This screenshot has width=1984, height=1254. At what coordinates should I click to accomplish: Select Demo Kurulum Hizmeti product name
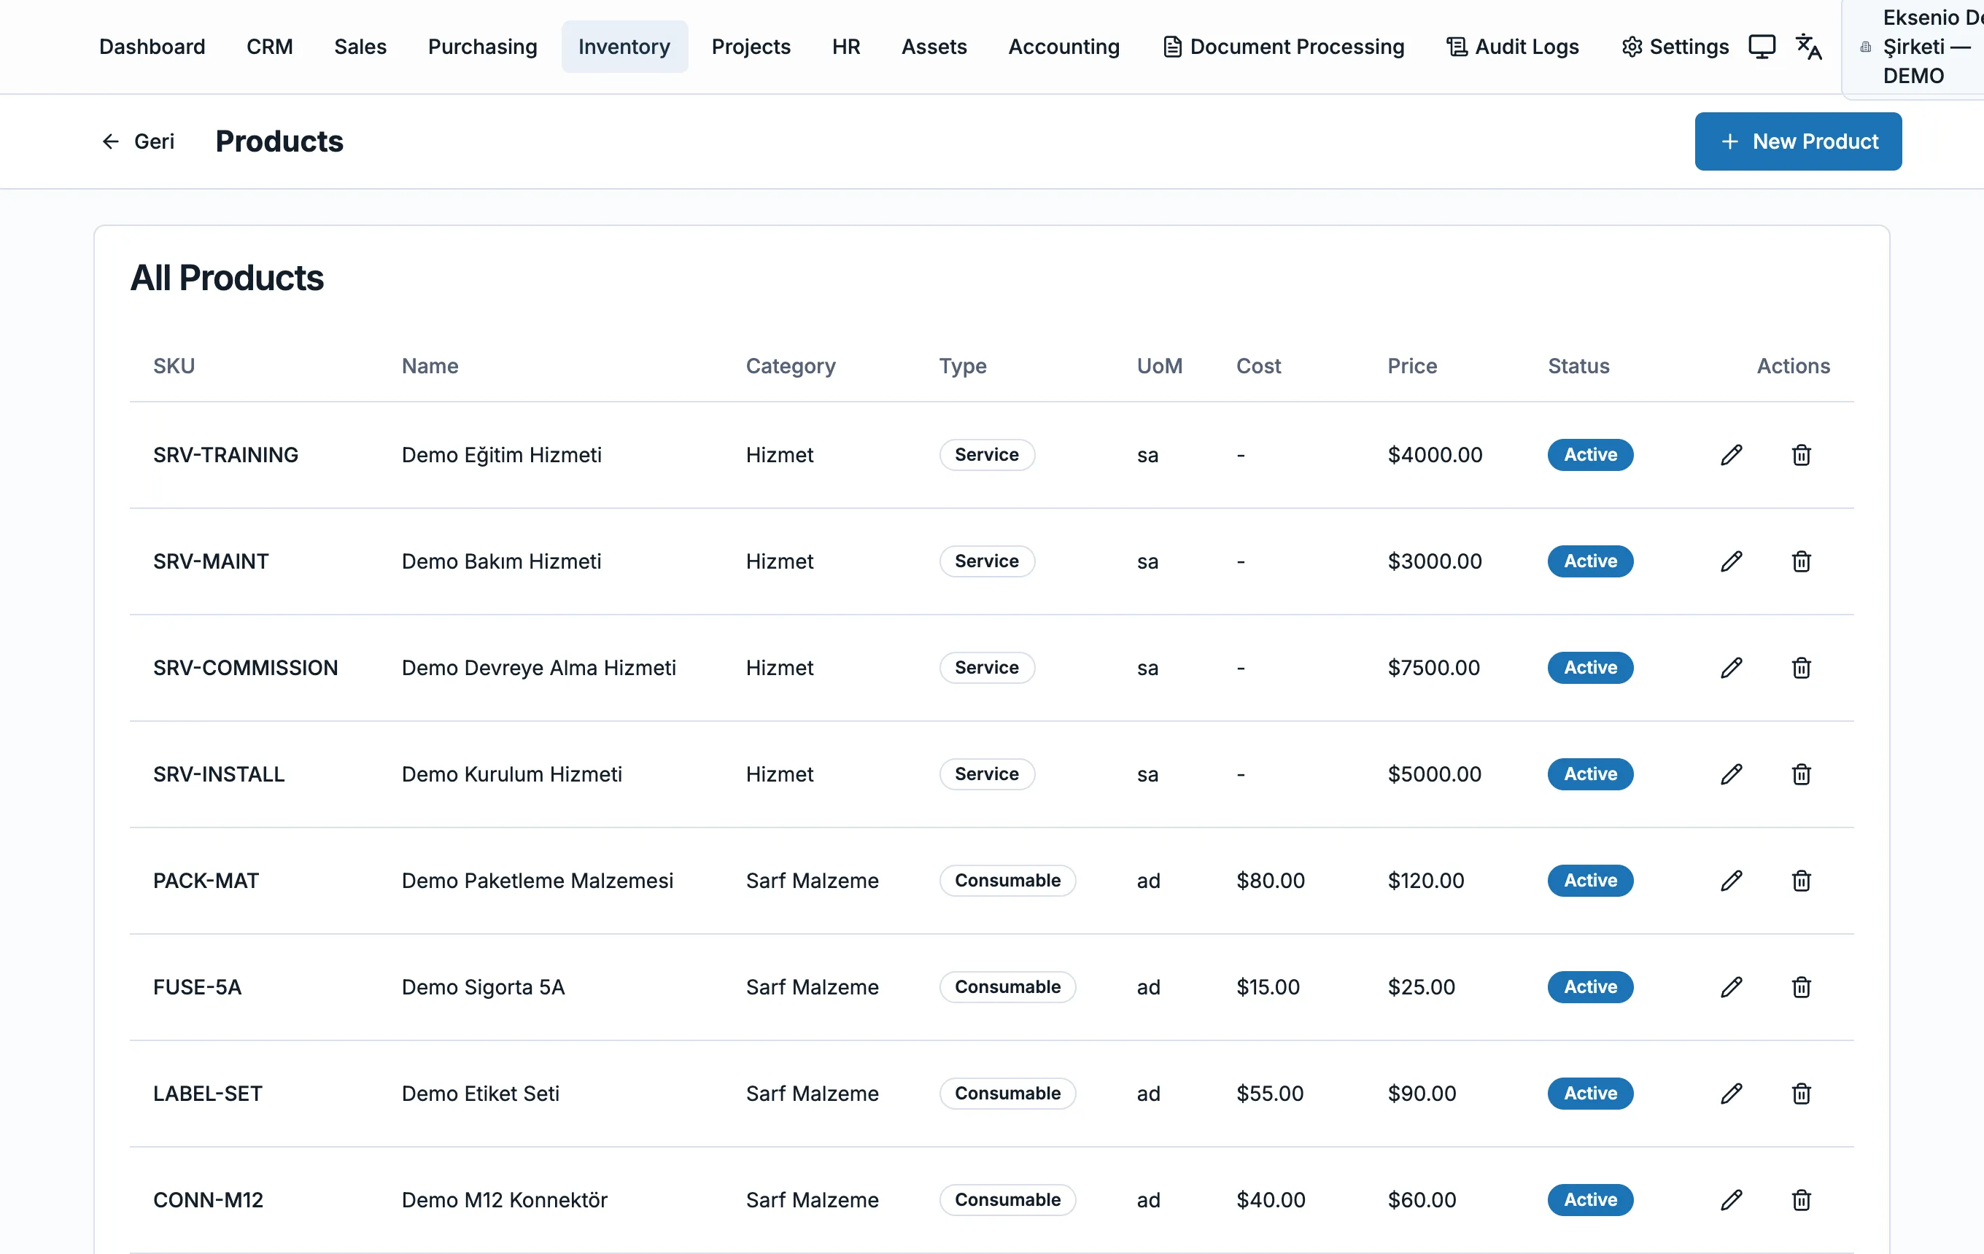[511, 774]
